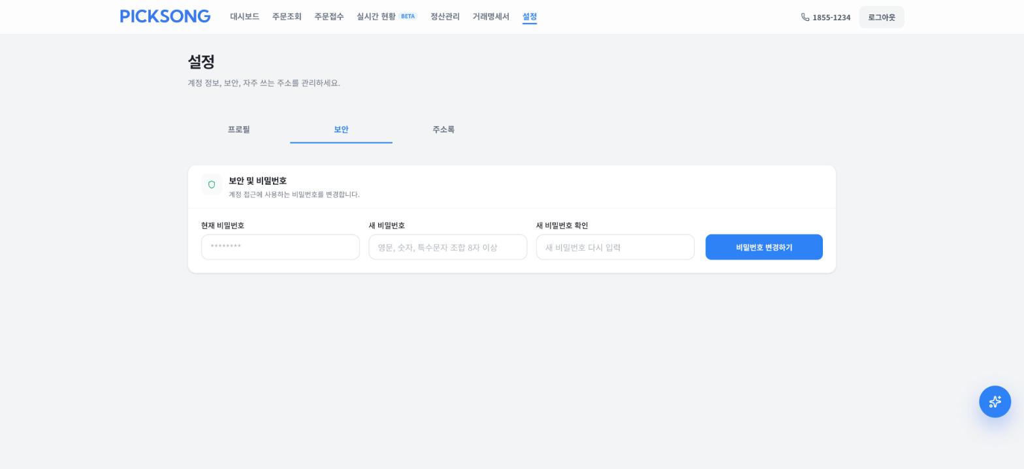Switch to the 프로필 tab
Image resolution: width=1024 pixels, height=469 pixels.
(239, 129)
